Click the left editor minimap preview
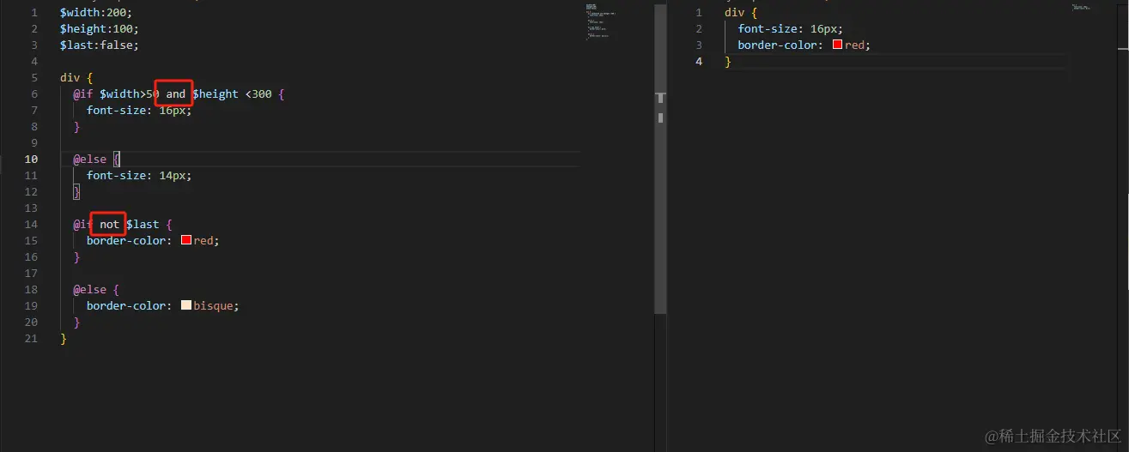The height and width of the screenshot is (452, 1129). coord(602,21)
